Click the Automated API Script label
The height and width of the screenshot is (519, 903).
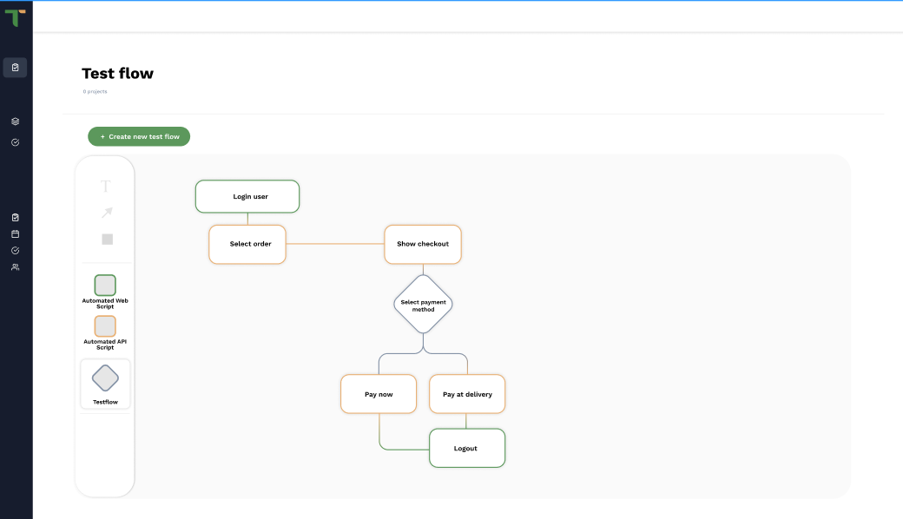click(x=105, y=345)
